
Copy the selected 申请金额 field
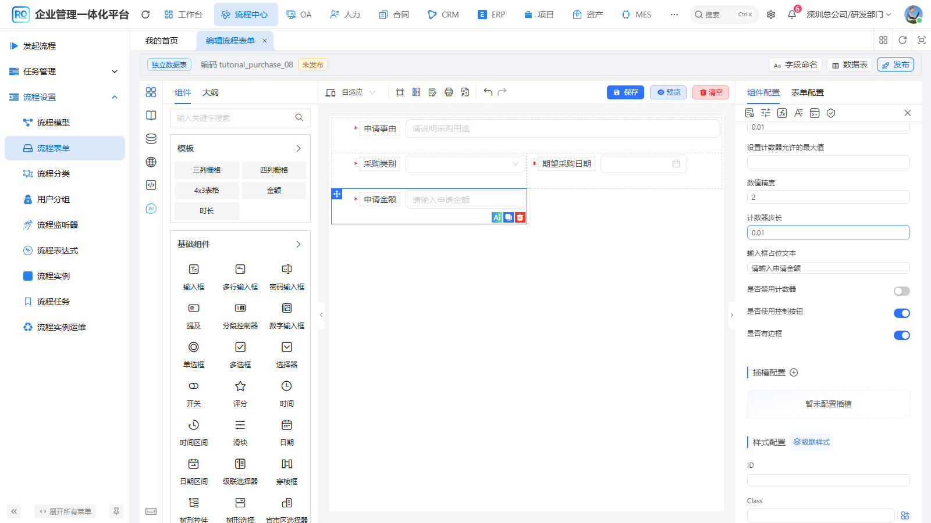[509, 217]
